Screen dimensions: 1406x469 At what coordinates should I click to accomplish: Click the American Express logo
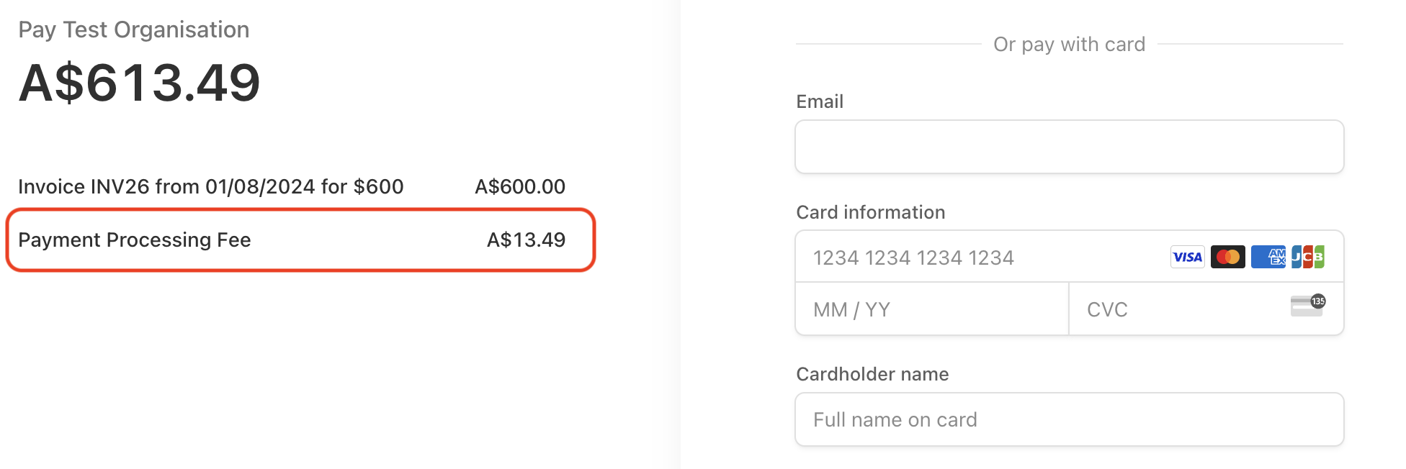click(x=1268, y=257)
